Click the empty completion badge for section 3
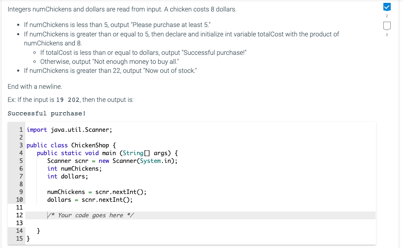This screenshot has width=403, height=248. point(386,25)
